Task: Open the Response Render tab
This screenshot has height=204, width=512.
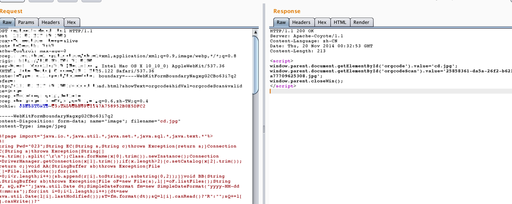Action: pos(361,22)
